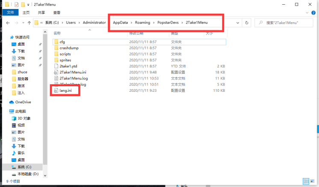Screen dimensions: 319x187
Task: Select the scripts folder
Action: pos(139,54)
